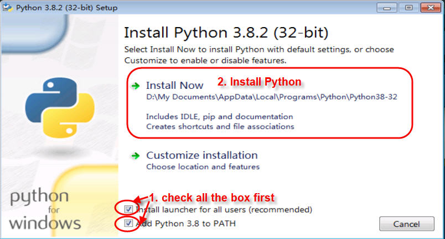
Task: Minimize the Python Setup window
Action: pyautogui.click(x=386, y=8)
